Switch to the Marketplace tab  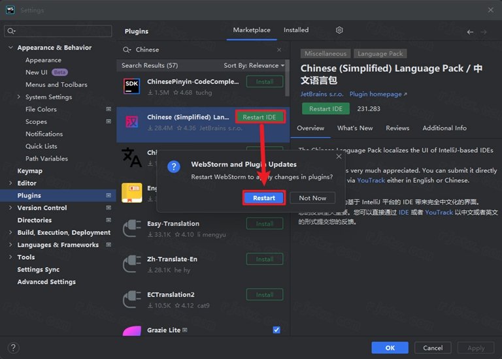click(252, 30)
